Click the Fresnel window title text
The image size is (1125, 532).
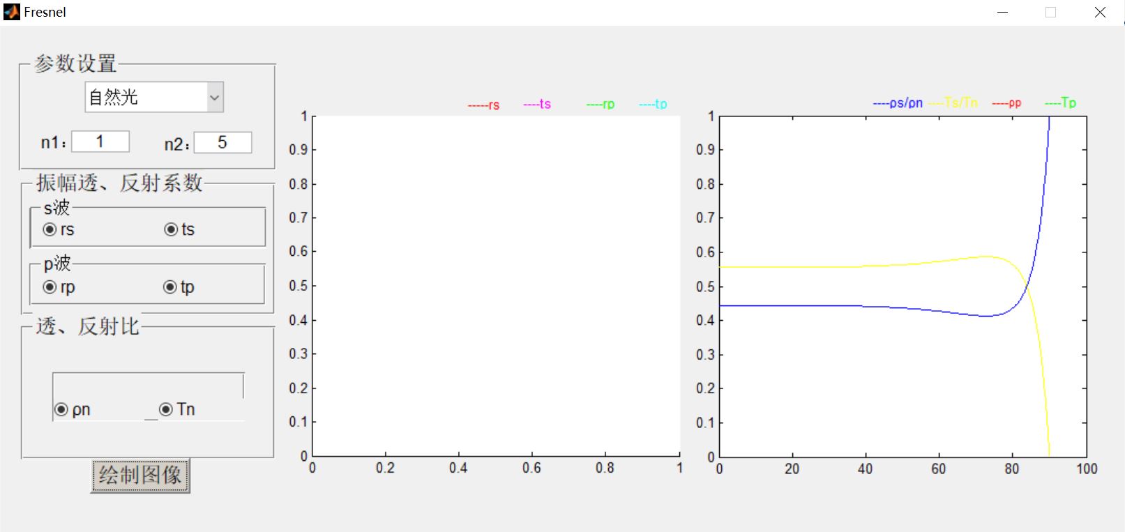click(x=45, y=12)
